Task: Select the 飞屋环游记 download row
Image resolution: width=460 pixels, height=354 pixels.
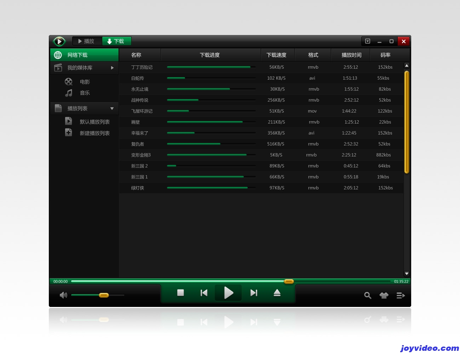Action: [x=261, y=111]
